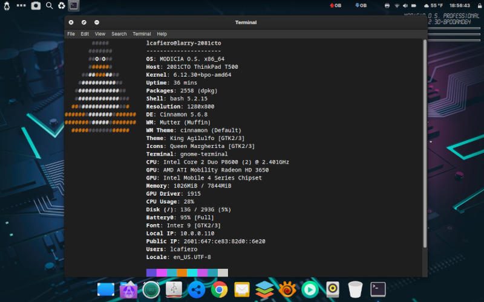This screenshot has width=484, height=302.
Task: Click the Resolution: 1280x800 line
Action: coord(180,107)
